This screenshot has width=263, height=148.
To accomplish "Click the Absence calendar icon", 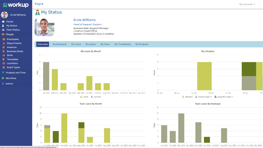I will [x=4, y=47].
